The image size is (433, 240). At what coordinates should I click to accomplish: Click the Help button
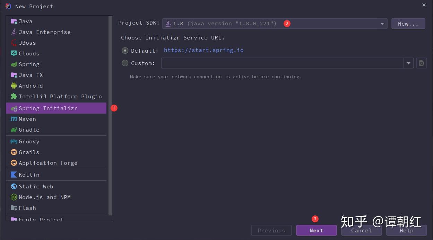point(406,230)
